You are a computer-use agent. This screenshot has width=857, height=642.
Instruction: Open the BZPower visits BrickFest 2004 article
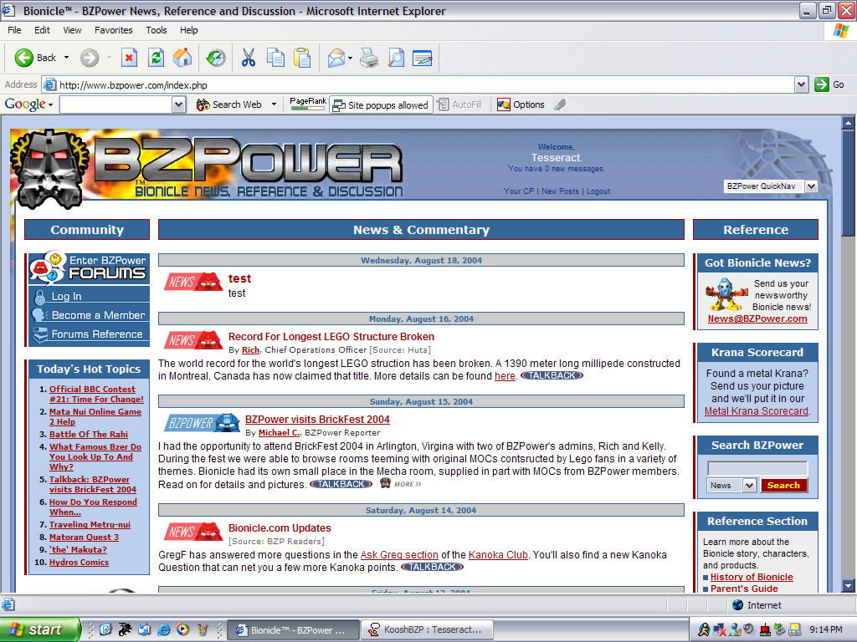pyautogui.click(x=316, y=419)
